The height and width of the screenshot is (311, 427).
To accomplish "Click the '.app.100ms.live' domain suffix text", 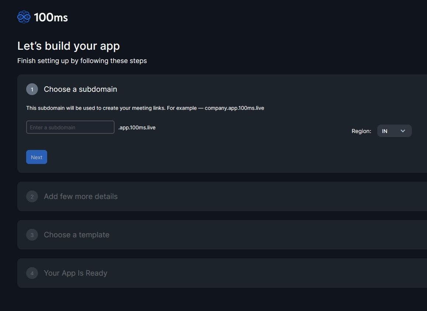I will pyautogui.click(x=137, y=127).
